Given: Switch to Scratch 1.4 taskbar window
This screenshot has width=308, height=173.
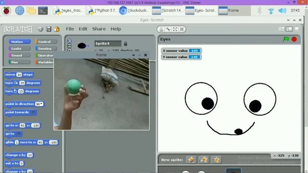Looking at the screenshot, I should coord(168,11).
